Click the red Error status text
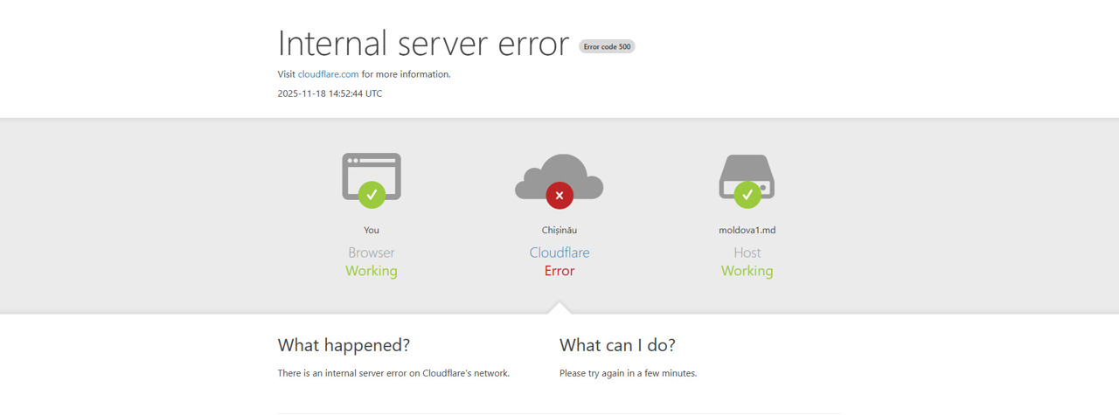 [x=559, y=271]
